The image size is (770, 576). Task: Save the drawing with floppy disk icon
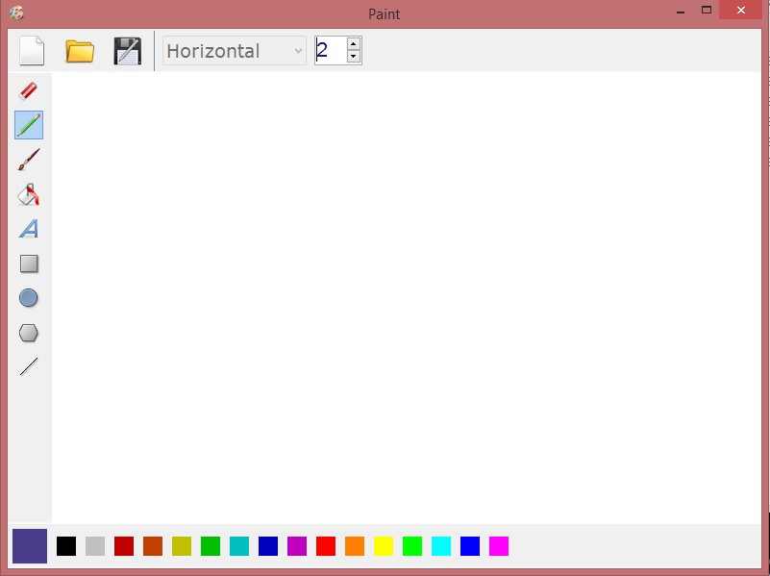128,51
